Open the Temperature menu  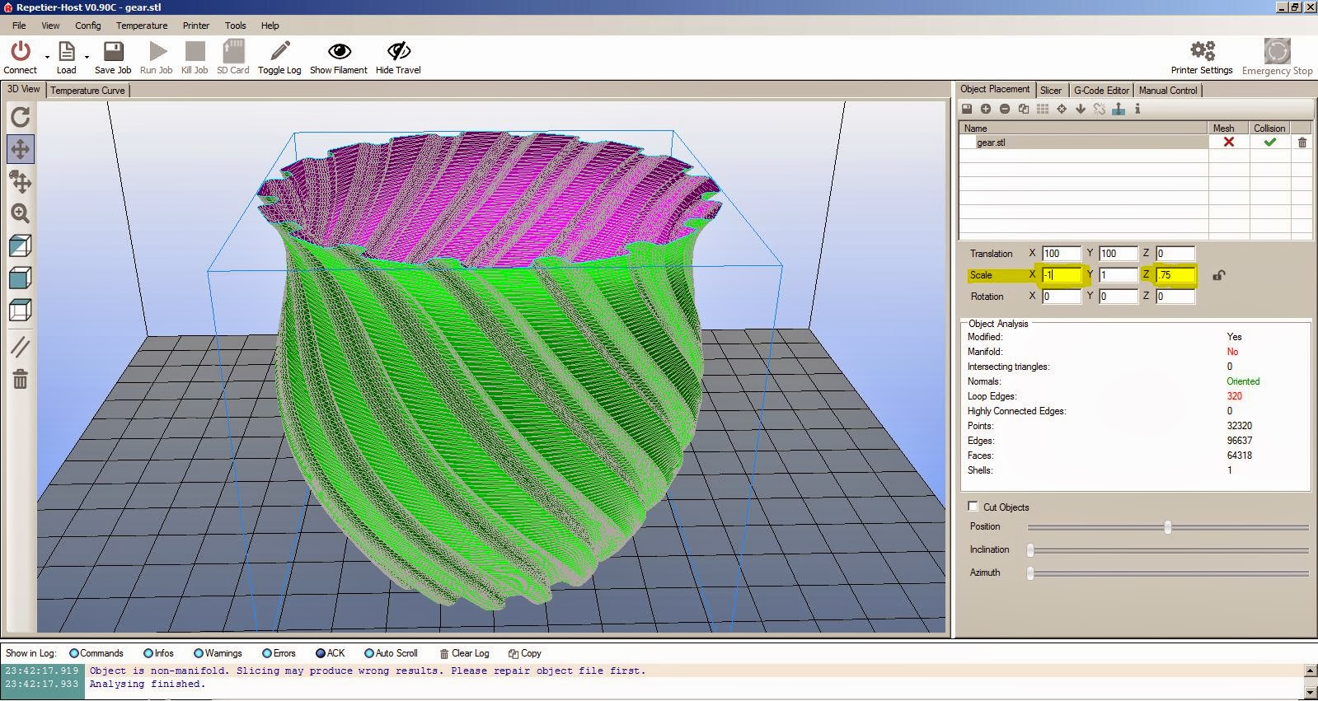pos(142,26)
